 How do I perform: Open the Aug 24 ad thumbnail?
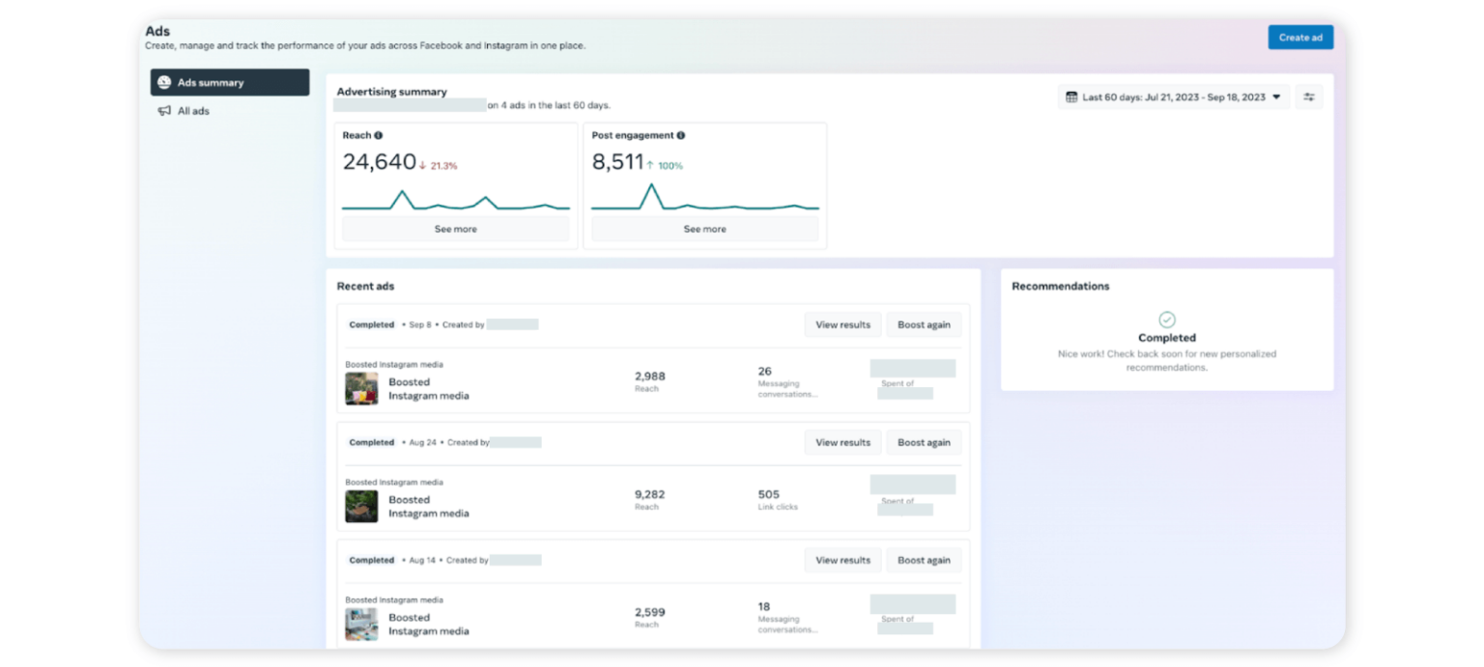pos(361,507)
